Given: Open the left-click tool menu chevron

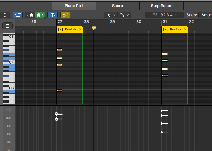Looking at the screenshot, I should coord(114,15).
